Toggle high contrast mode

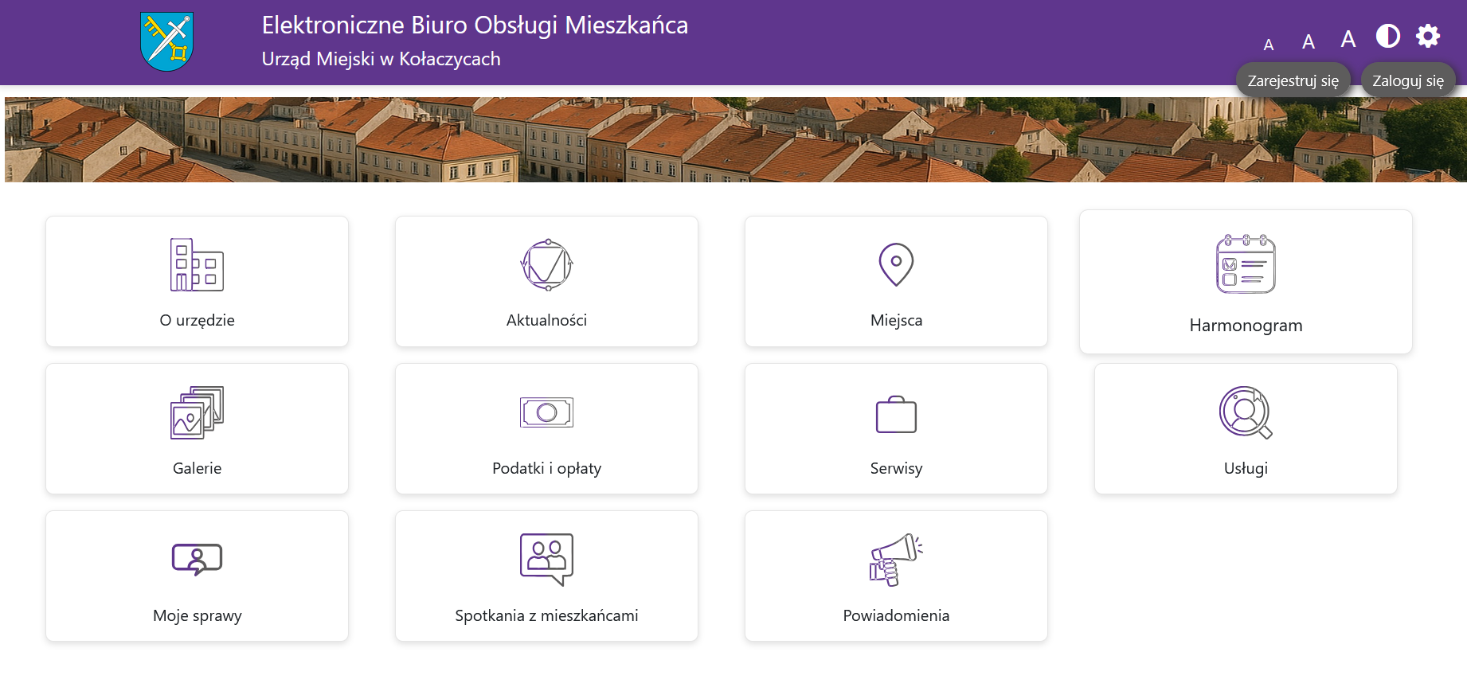pos(1388,37)
